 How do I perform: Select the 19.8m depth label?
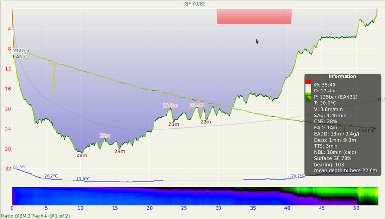click(170, 105)
